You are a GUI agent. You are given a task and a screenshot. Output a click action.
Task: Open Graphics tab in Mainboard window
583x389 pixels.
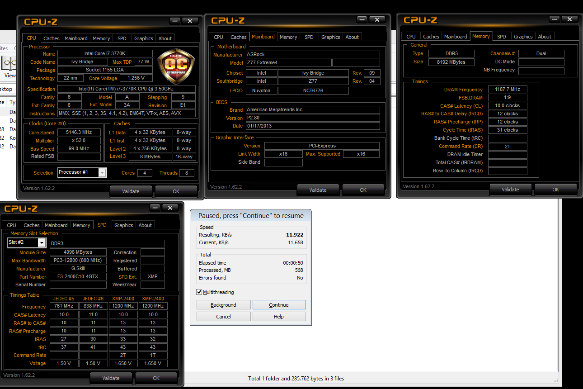point(331,37)
